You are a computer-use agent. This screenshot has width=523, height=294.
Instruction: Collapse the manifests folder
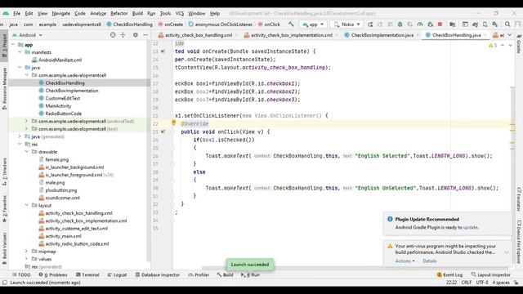tap(20, 52)
